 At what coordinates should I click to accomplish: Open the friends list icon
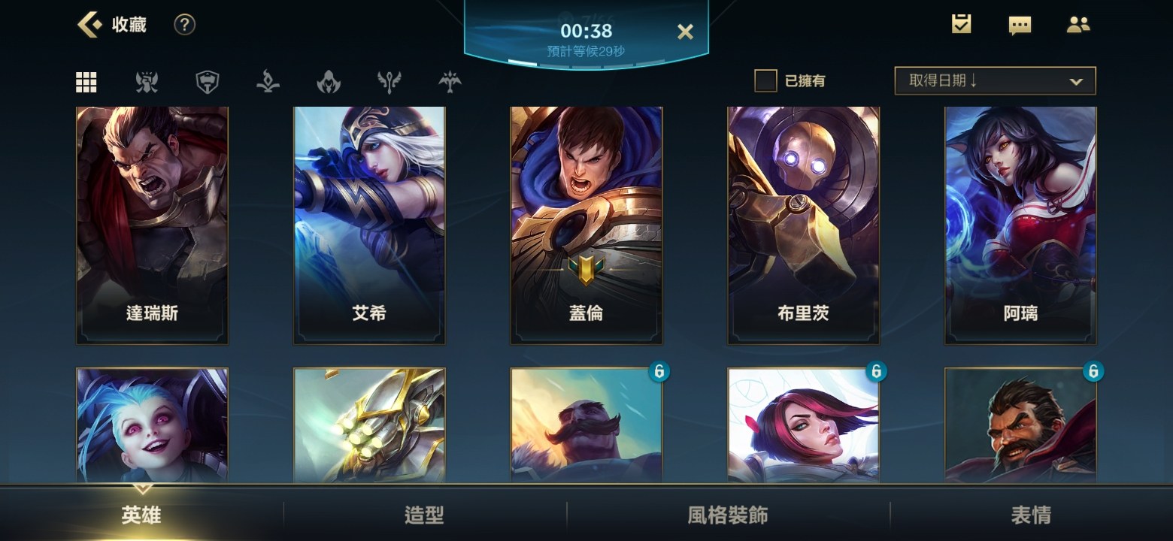tap(1078, 25)
